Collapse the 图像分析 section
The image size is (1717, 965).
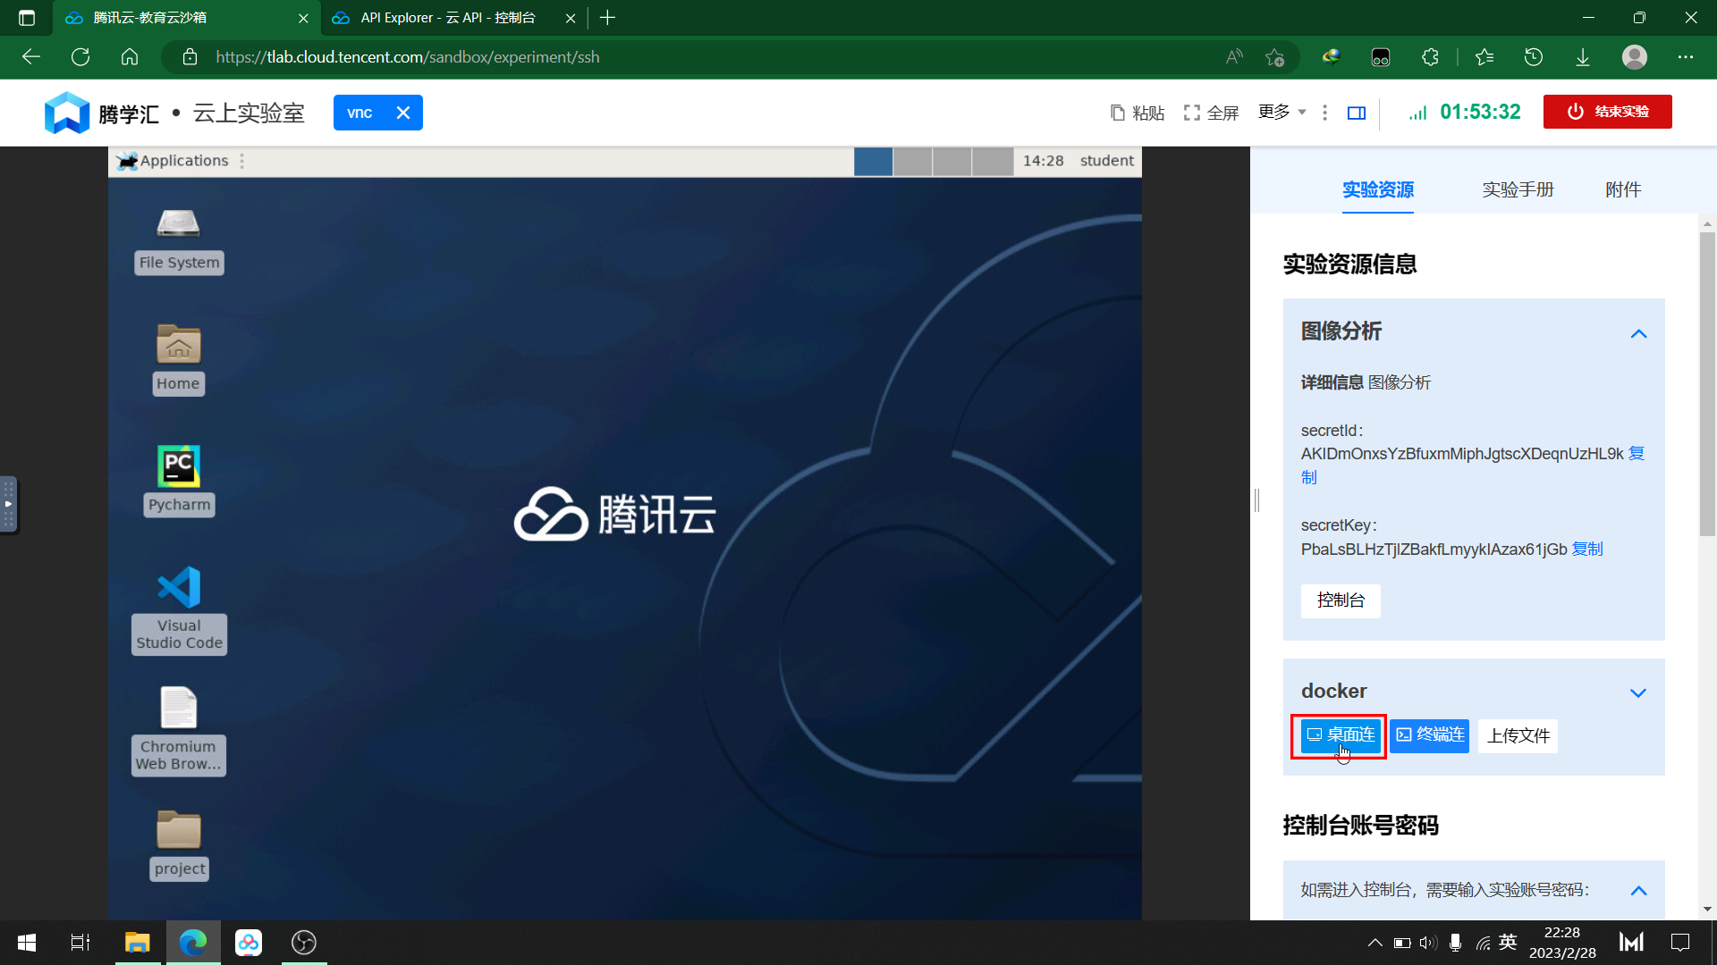1638,333
